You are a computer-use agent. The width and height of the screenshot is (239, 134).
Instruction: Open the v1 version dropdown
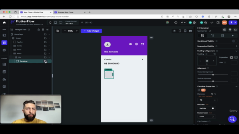pyautogui.click(x=183, y=22)
